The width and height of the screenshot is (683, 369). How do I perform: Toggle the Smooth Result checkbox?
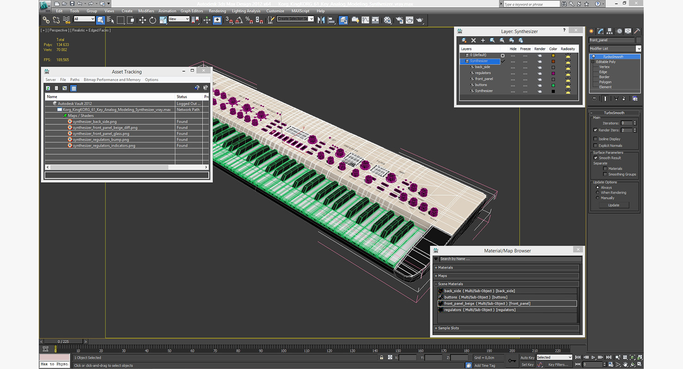point(595,158)
